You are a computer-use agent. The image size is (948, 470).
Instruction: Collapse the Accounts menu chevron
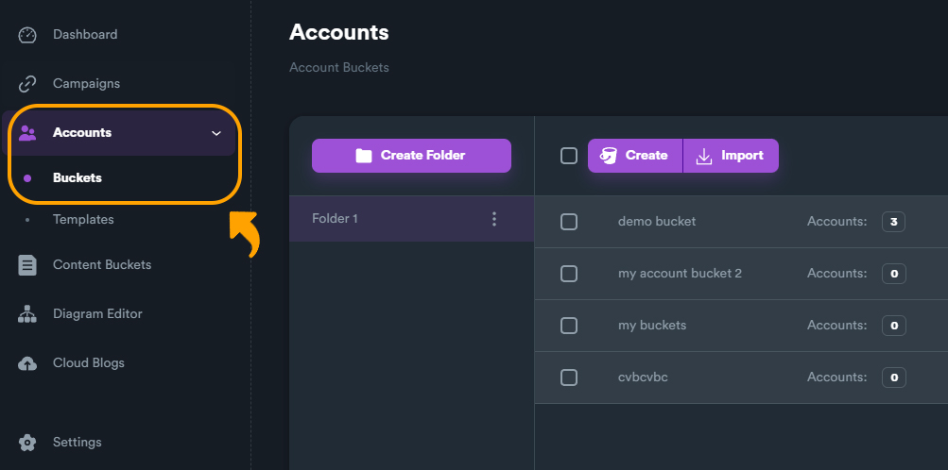216,133
